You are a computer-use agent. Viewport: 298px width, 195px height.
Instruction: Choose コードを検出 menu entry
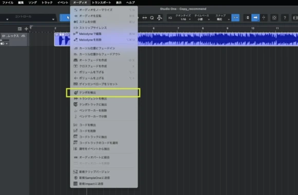pos(104,125)
